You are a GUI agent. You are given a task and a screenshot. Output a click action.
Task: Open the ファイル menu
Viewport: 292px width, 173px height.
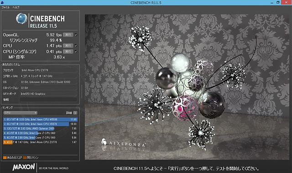[x=5, y=7]
